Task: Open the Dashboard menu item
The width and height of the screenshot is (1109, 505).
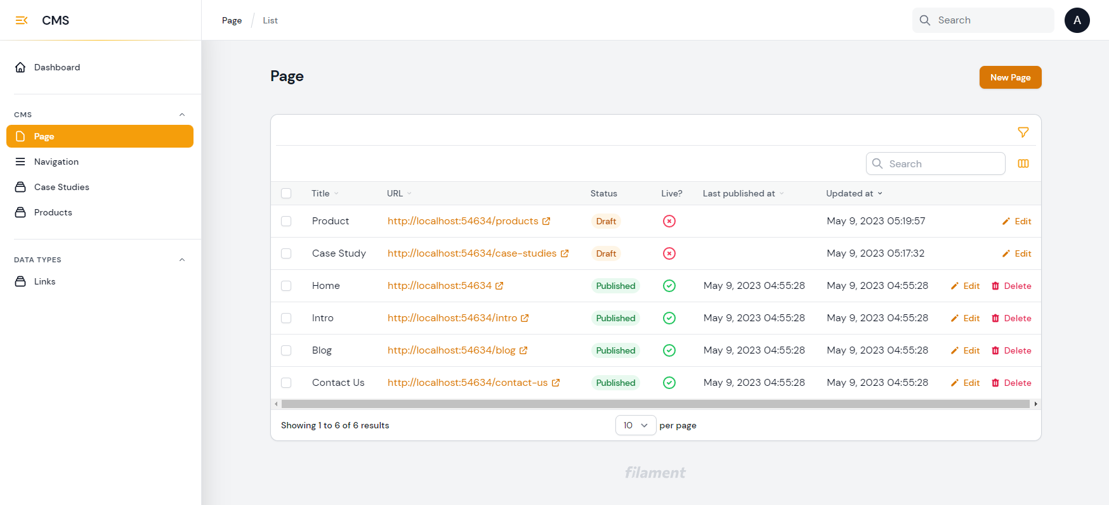Action: (x=100, y=67)
